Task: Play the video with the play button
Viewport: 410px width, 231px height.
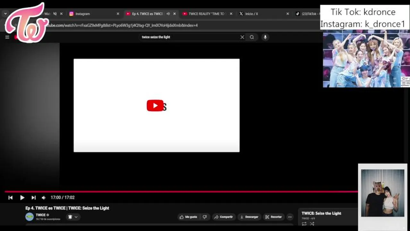Action: pyautogui.click(x=22, y=198)
